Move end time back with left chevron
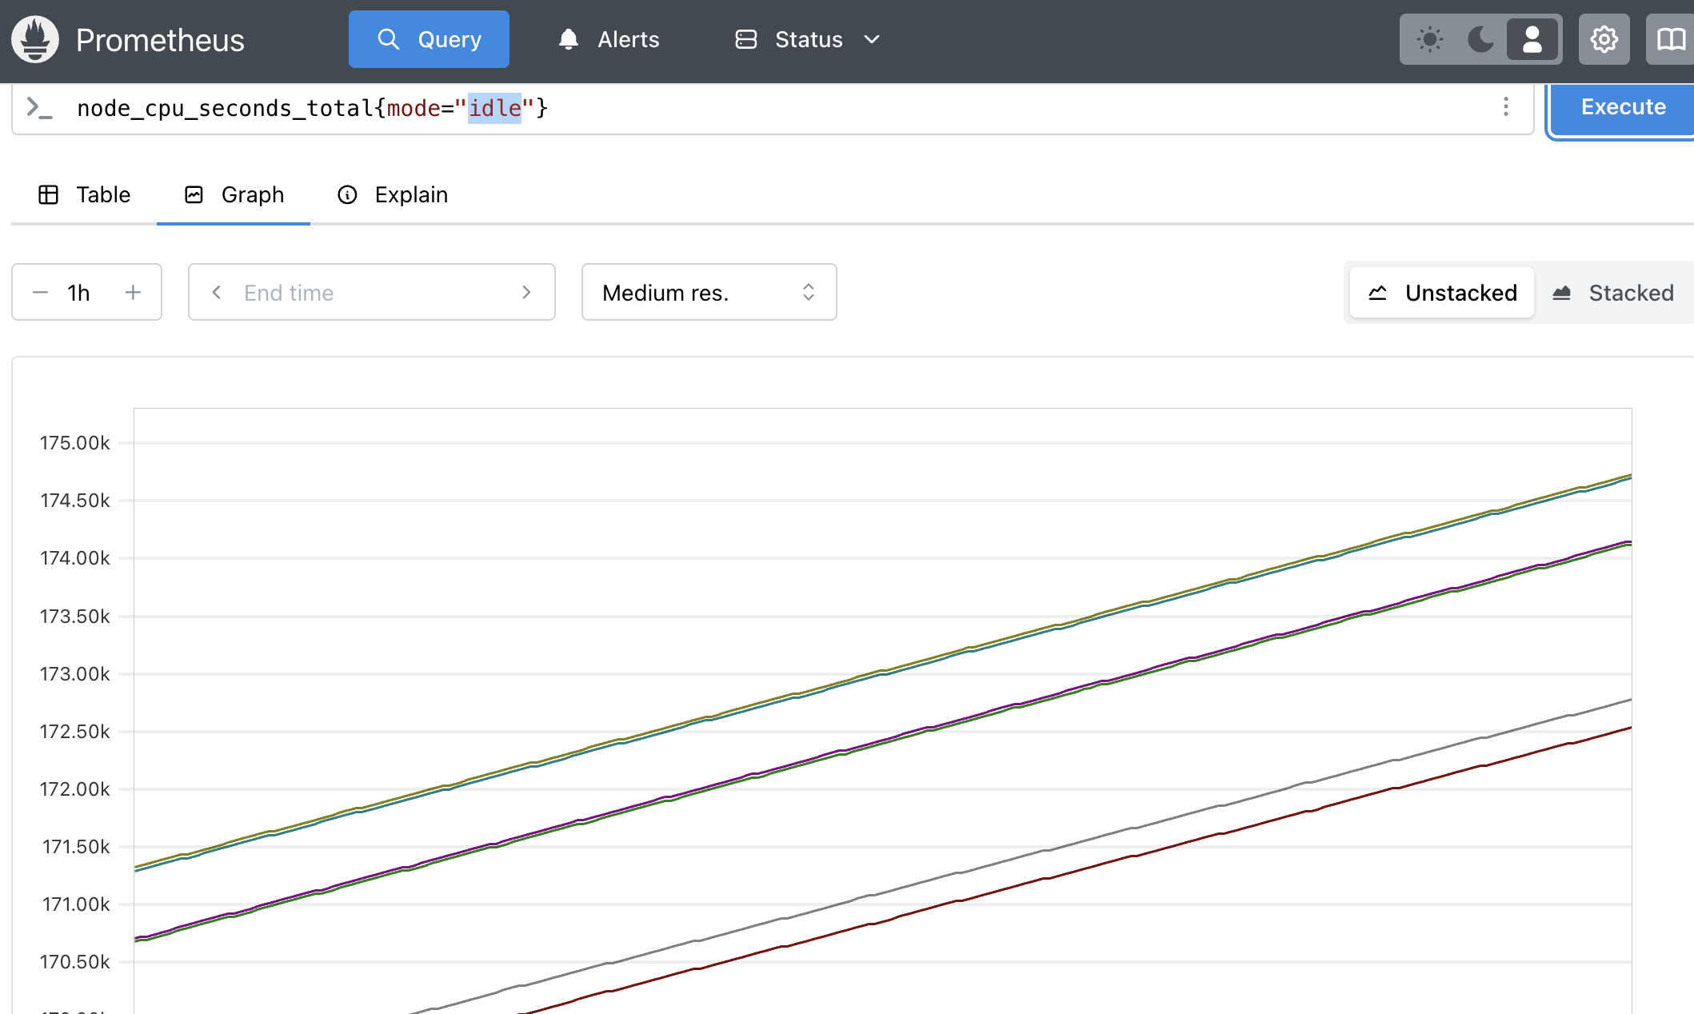The image size is (1694, 1014). tap(216, 293)
